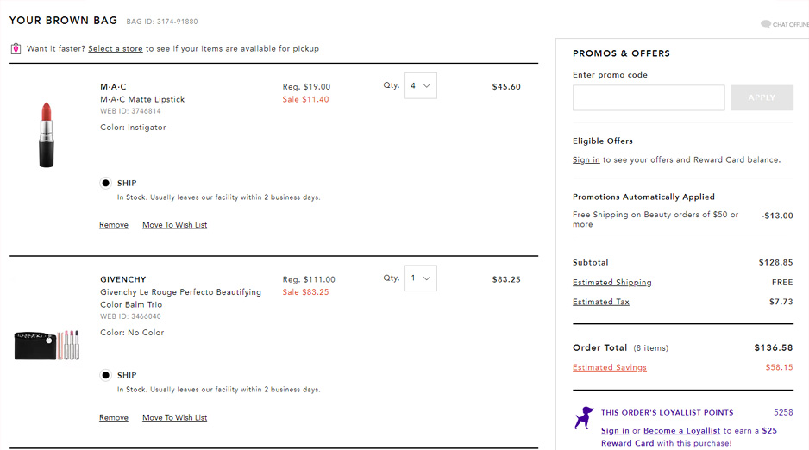This screenshot has height=450, width=809.
Task: Click the Estimated Savings link
Action: pos(609,367)
